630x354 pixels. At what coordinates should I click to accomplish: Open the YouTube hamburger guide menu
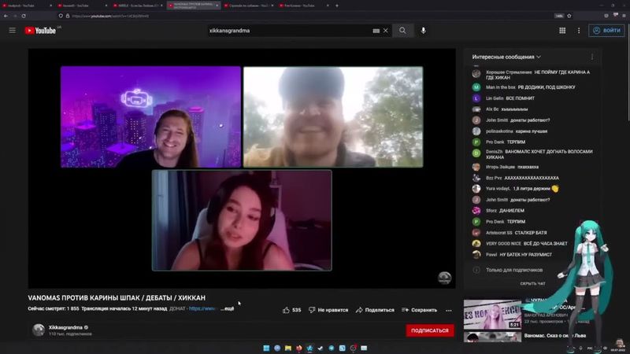(12, 31)
